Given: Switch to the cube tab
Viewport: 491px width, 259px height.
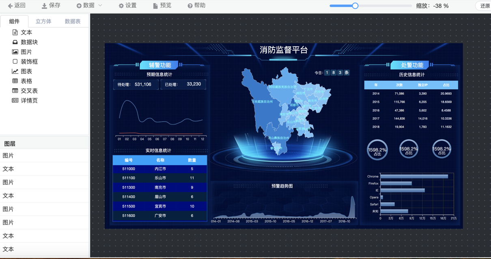Looking at the screenshot, I should 43,22.
